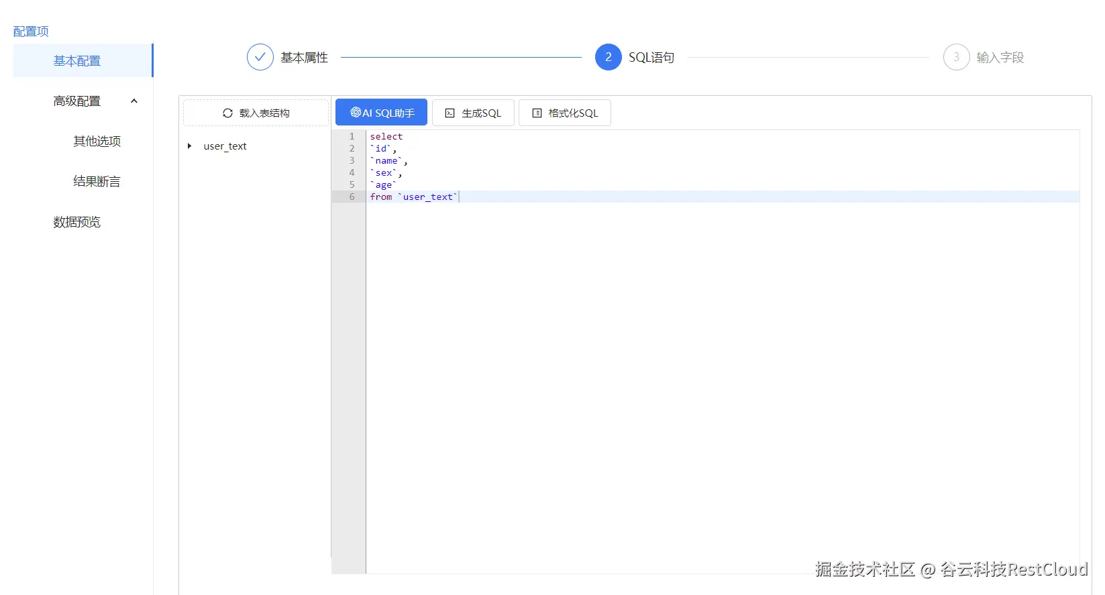Click step 2 circle for SQL语句
Image resolution: width=1105 pixels, height=595 pixels.
click(x=609, y=58)
